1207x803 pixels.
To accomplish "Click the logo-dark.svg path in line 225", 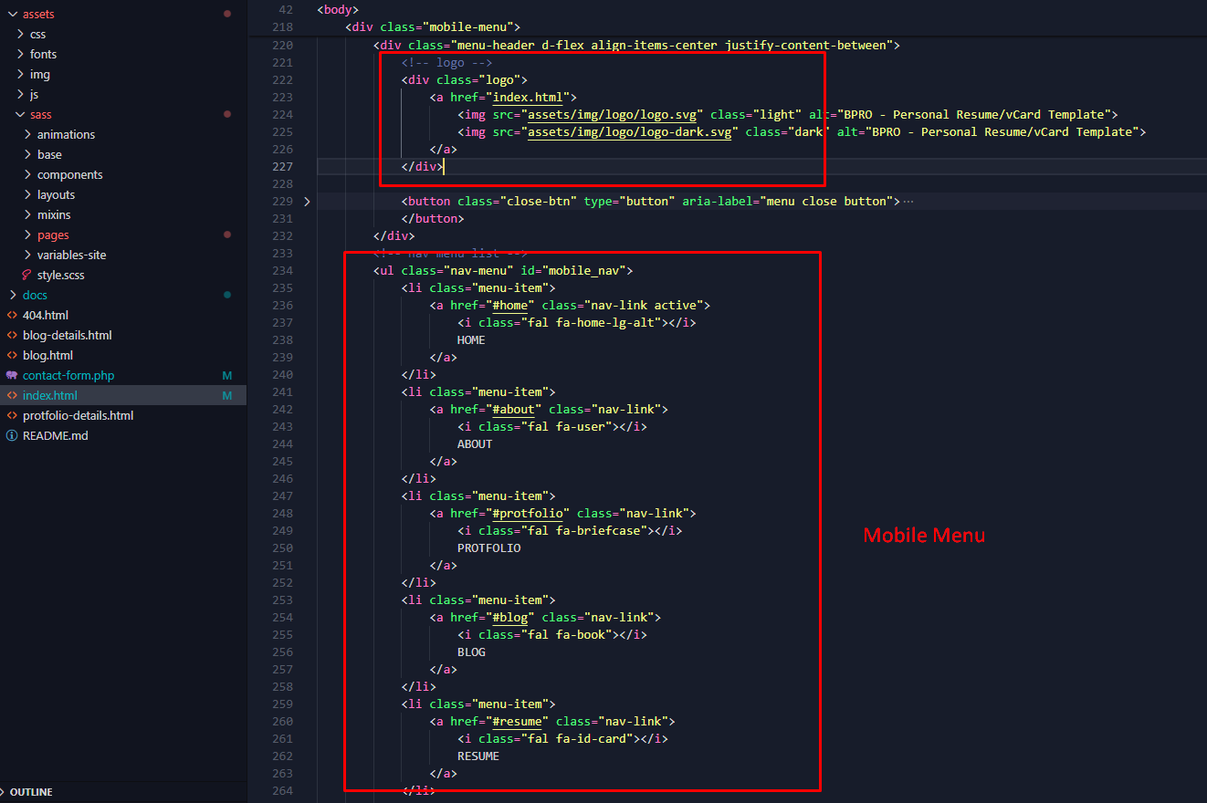I will [x=630, y=131].
